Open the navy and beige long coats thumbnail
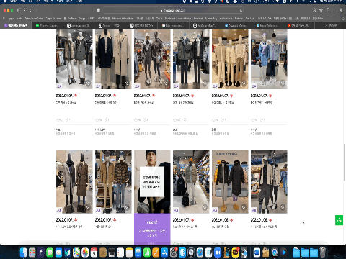Screen dimensions: 346x259 [x=113, y=59]
